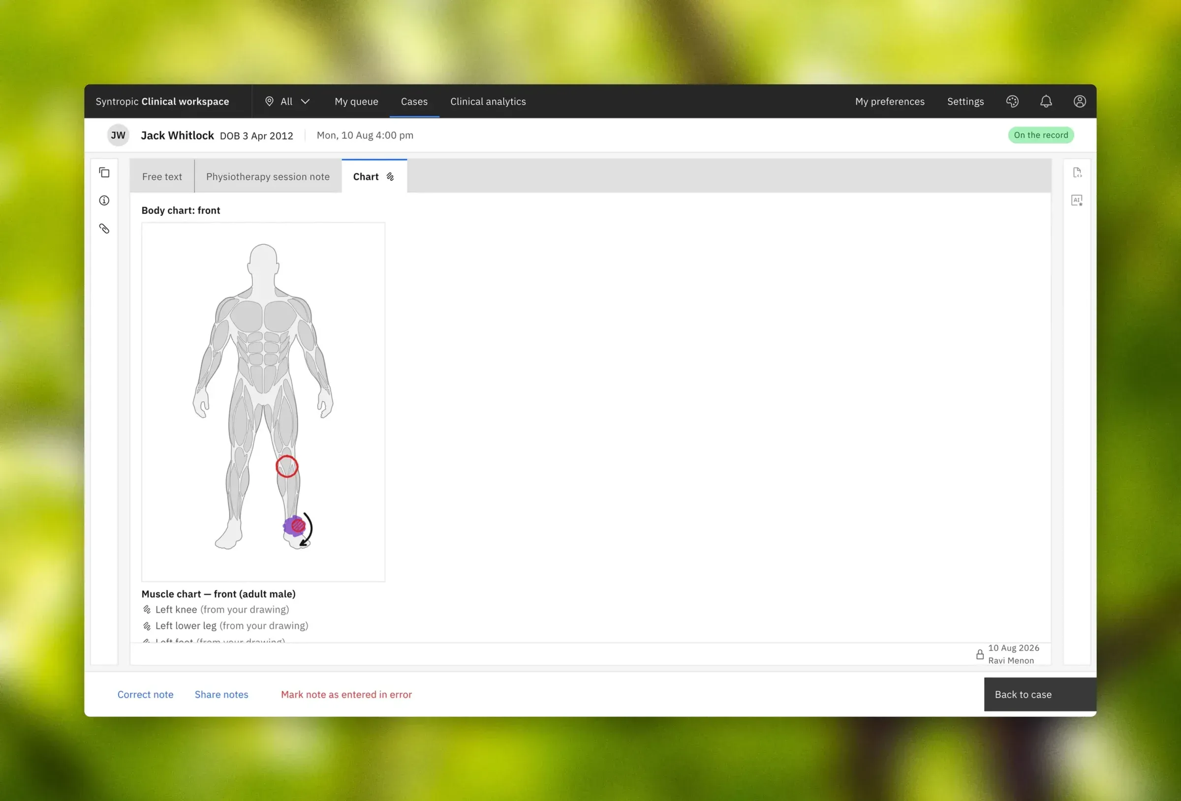
Task: Open notifications bell icon
Action: pos(1046,102)
